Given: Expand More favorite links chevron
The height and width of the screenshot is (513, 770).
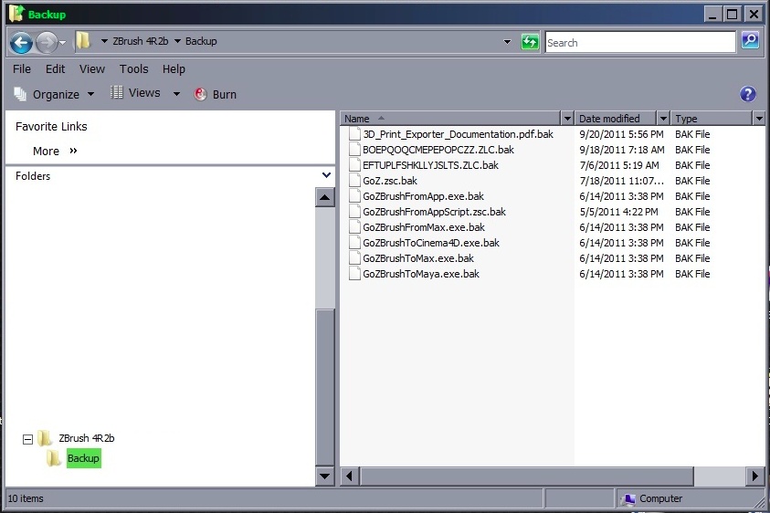Looking at the screenshot, I should pos(74,151).
